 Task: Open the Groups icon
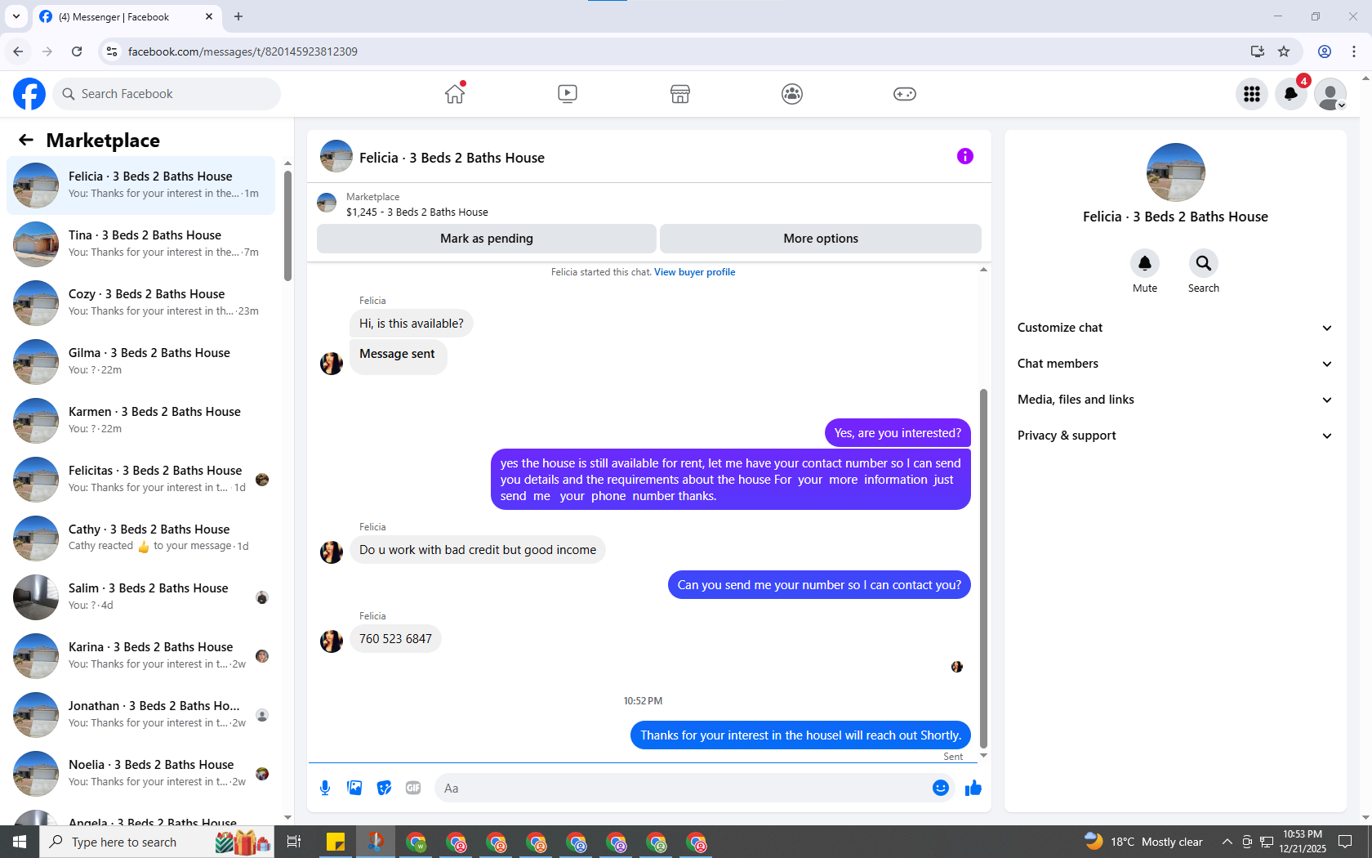(792, 94)
